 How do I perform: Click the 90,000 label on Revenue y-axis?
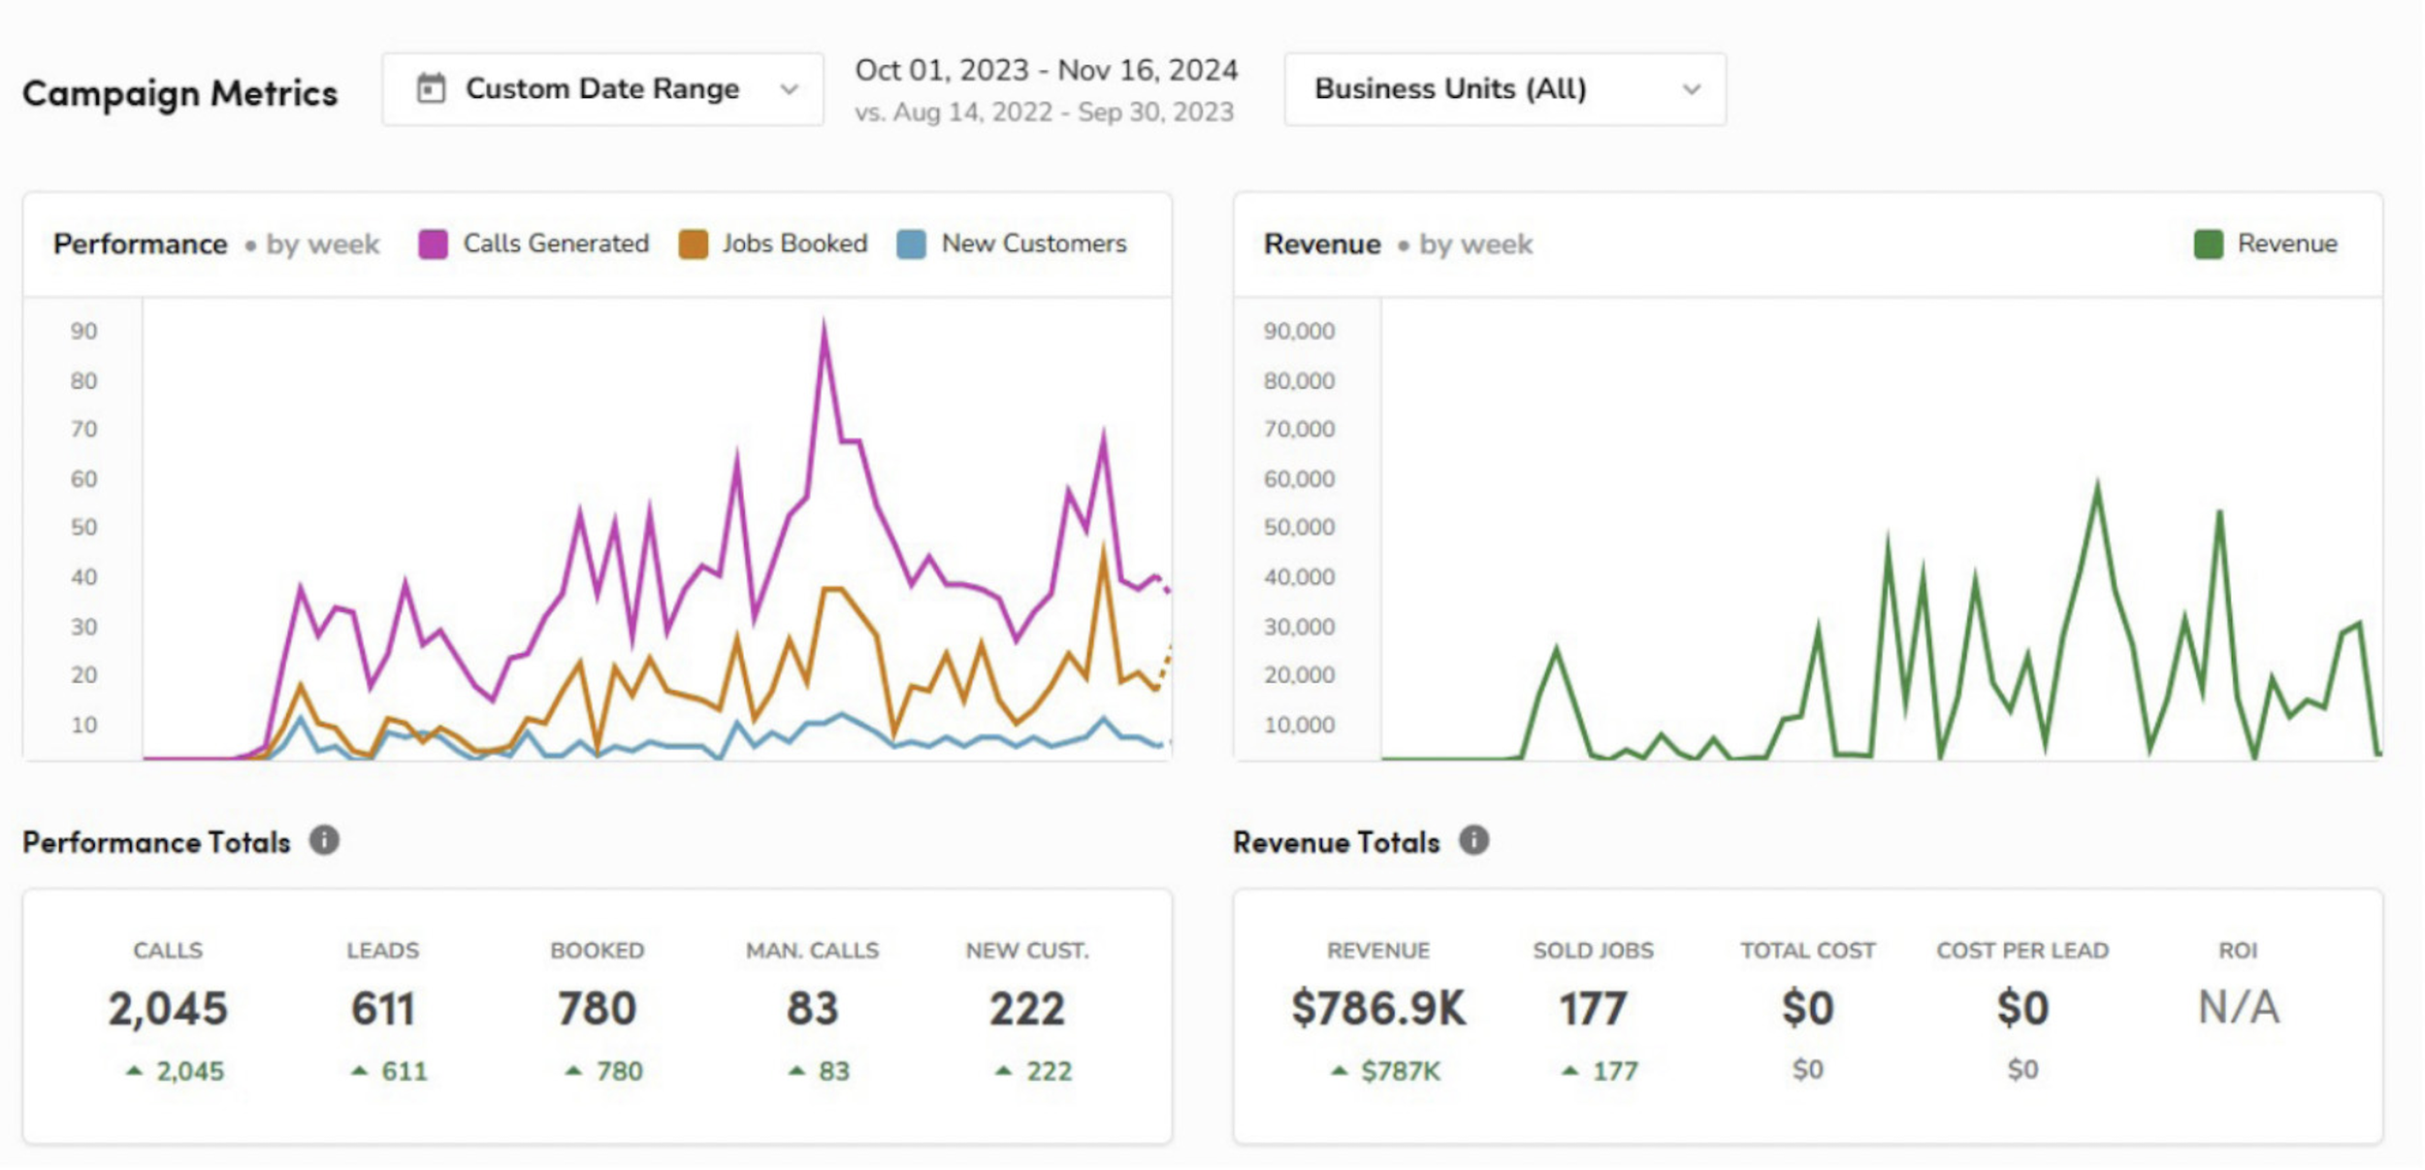pyautogui.click(x=1299, y=331)
